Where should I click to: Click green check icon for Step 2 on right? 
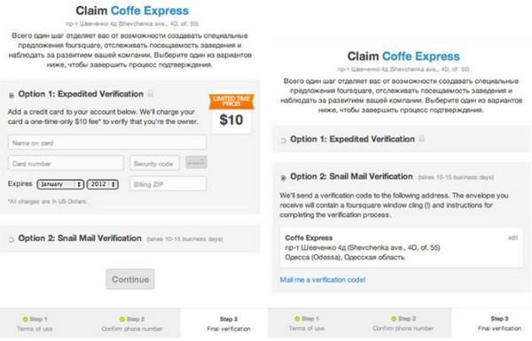coord(394,319)
